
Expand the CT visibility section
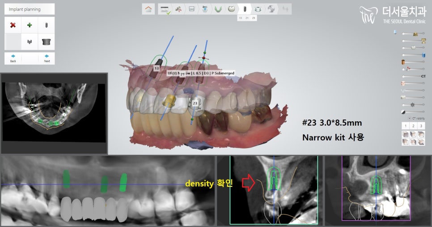(410, 118)
